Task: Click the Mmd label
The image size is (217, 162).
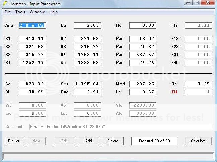Action: click(x=120, y=84)
